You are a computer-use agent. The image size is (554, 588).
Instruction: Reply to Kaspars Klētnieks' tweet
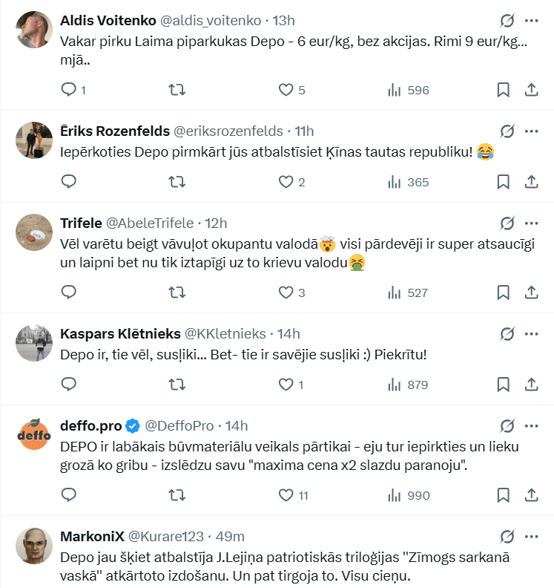tap(69, 385)
